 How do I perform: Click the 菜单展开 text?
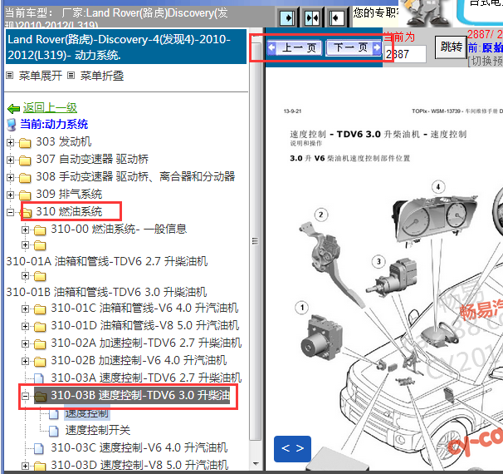41,76
